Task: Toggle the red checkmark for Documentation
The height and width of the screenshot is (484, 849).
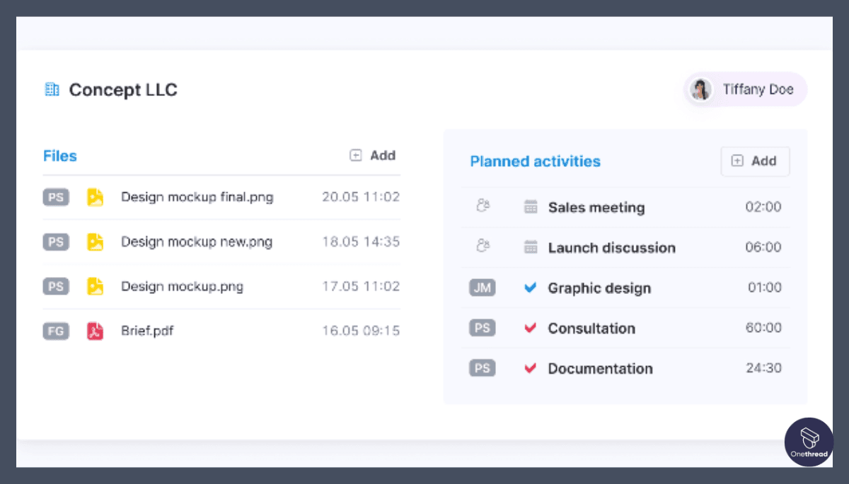Action: pos(530,368)
